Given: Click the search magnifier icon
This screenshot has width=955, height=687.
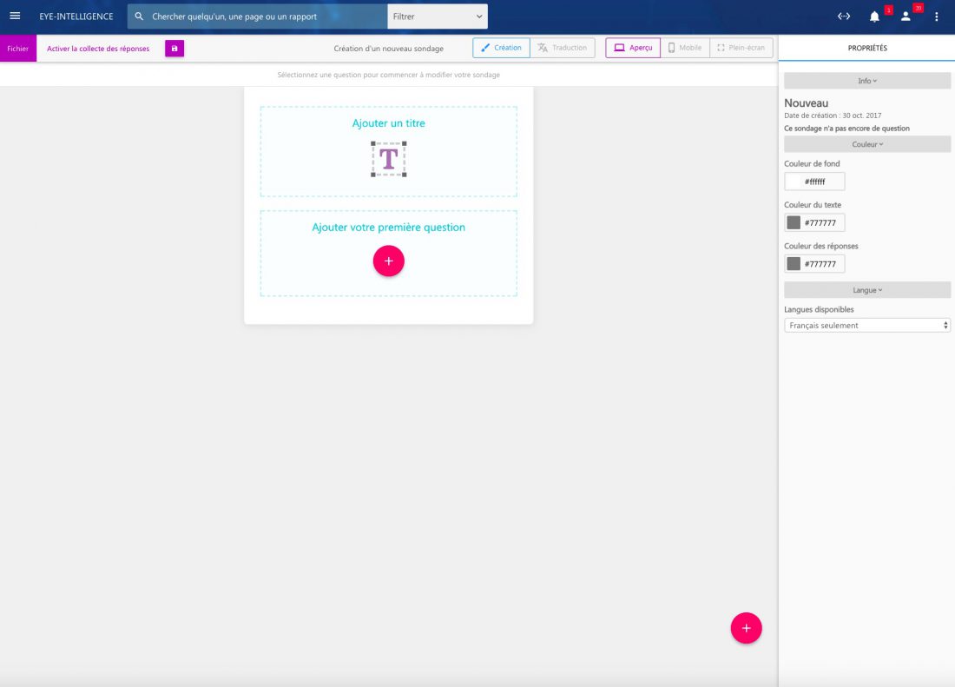Looking at the screenshot, I should tap(139, 17).
